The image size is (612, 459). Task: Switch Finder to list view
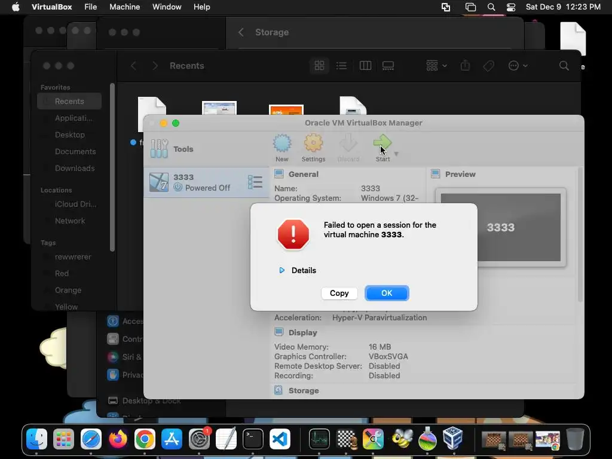(x=341, y=66)
